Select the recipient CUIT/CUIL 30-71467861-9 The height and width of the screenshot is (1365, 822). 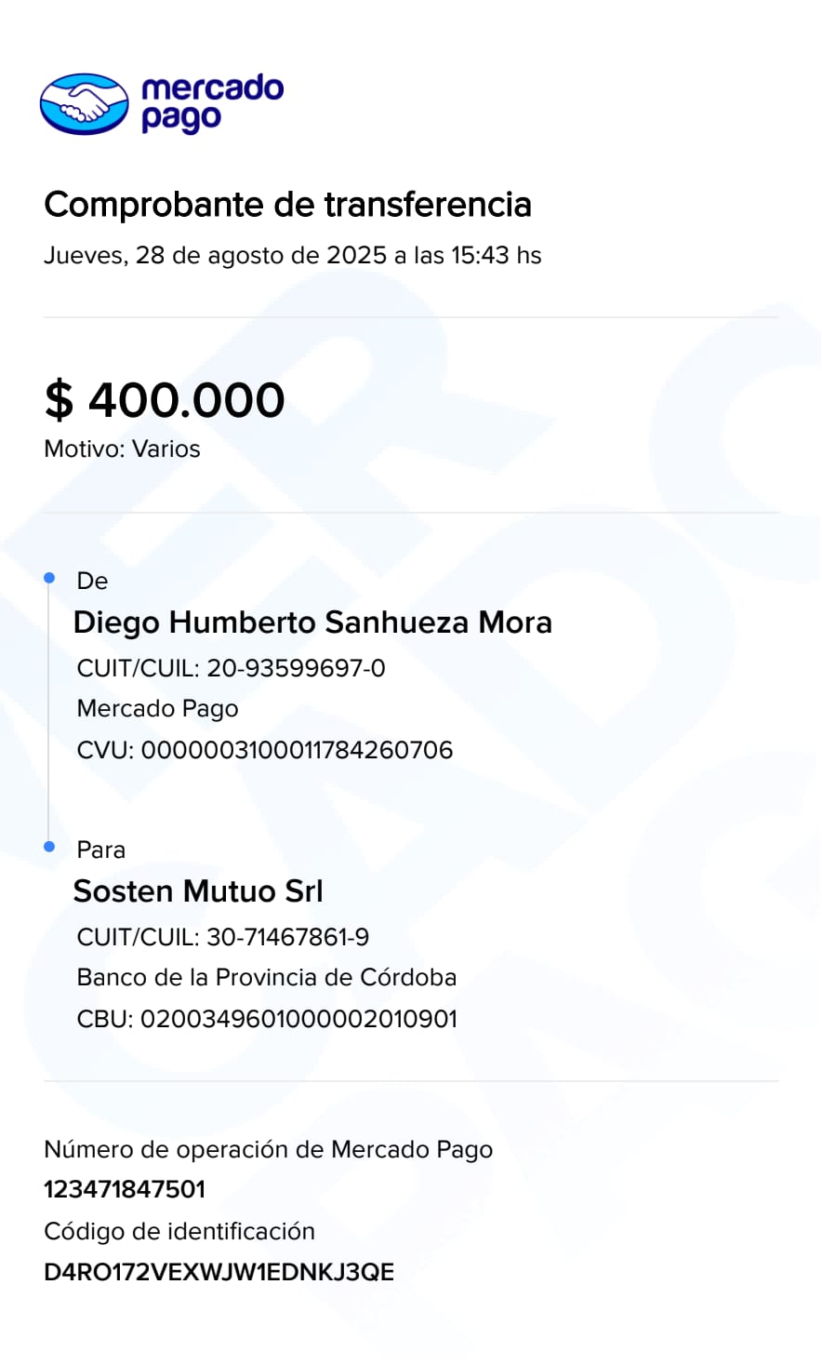[287, 937]
